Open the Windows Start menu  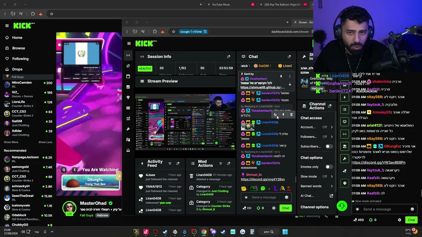[285, 232]
